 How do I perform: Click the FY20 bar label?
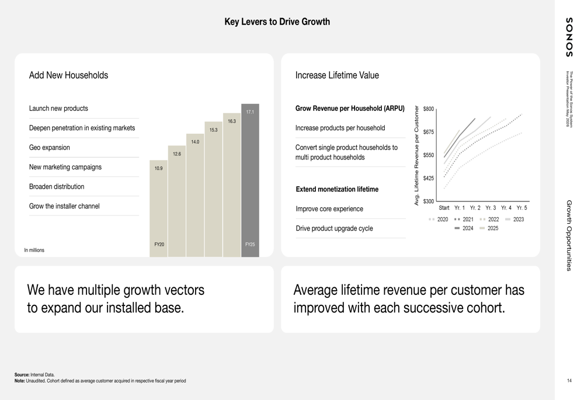[159, 244]
